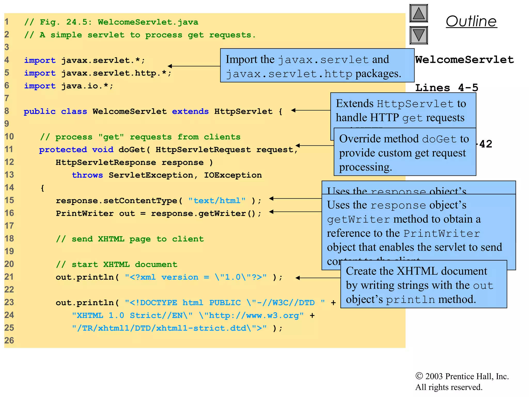Select the "Lines 4-5" outline label
529x397 pixels.
pos(447,88)
